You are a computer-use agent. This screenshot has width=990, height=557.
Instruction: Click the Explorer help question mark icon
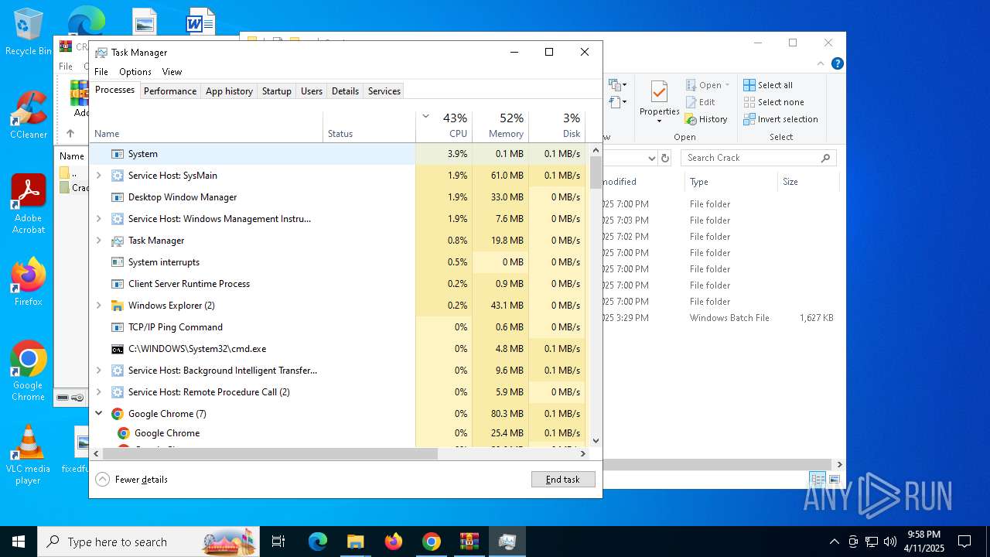tap(837, 63)
